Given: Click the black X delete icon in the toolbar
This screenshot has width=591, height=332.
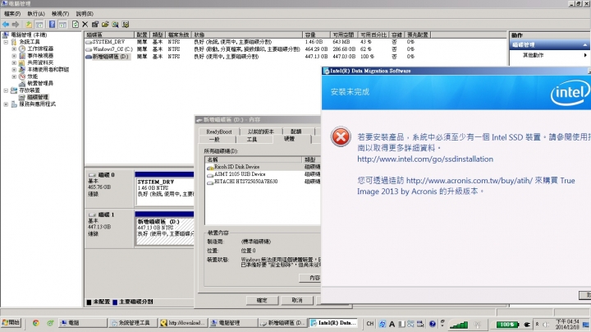Looking at the screenshot, I should click(x=85, y=25).
